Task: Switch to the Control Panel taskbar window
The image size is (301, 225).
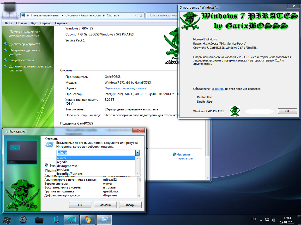Action: pyautogui.click(x=72, y=220)
